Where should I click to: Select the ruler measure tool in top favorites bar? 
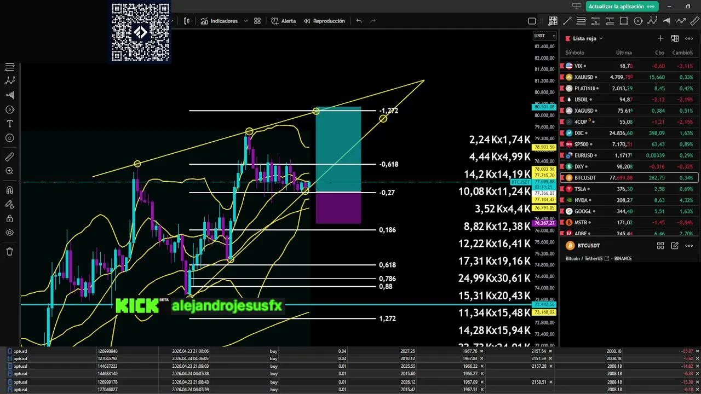695,21
